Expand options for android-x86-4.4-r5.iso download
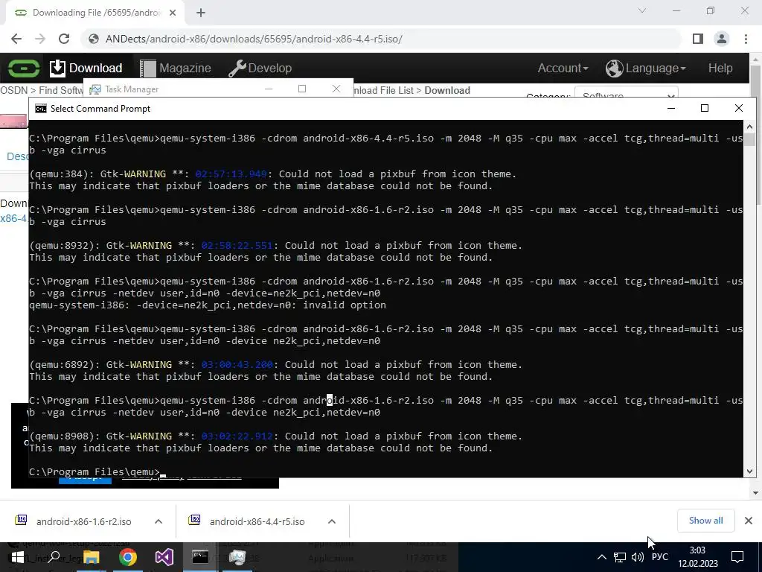Screen dimensions: 762x572 click(332, 521)
